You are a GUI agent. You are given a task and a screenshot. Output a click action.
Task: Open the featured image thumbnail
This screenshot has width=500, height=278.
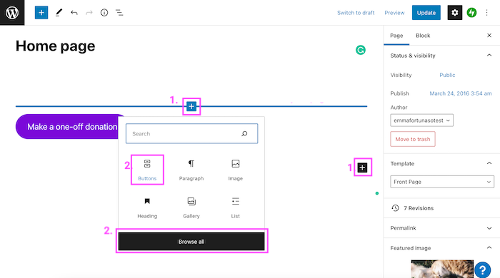click(x=442, y=269)
